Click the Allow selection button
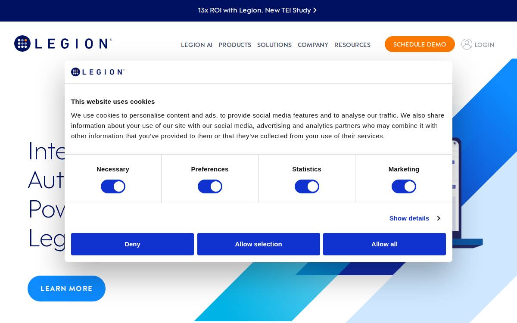The image size is (517, 323). (258, 244)
